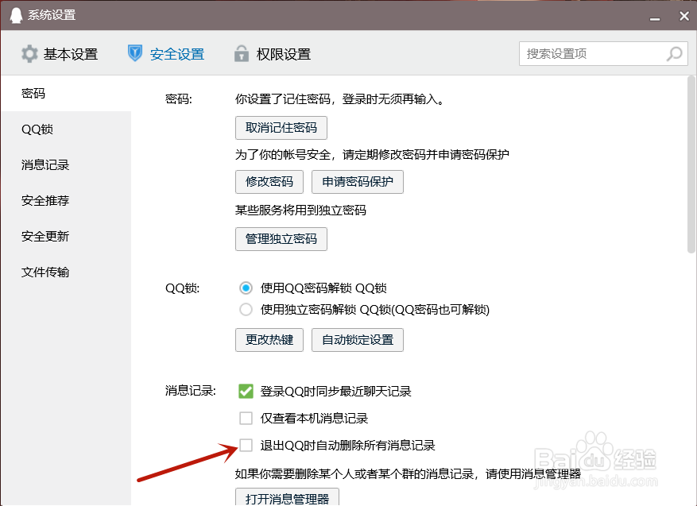Click the 取消记住密码 button
Image resolution: width=697 pixels, height=506 pixels.
tap(281, 127)
